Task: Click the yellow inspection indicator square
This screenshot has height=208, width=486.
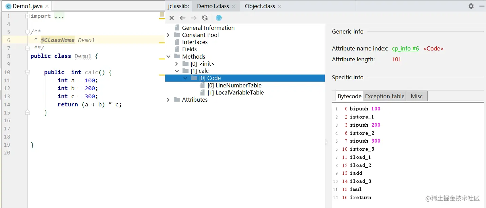Action: pos(162,14)
